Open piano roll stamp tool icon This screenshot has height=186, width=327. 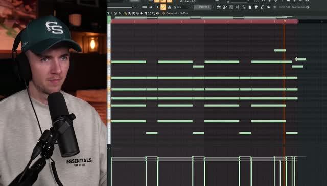click(111, 13)
